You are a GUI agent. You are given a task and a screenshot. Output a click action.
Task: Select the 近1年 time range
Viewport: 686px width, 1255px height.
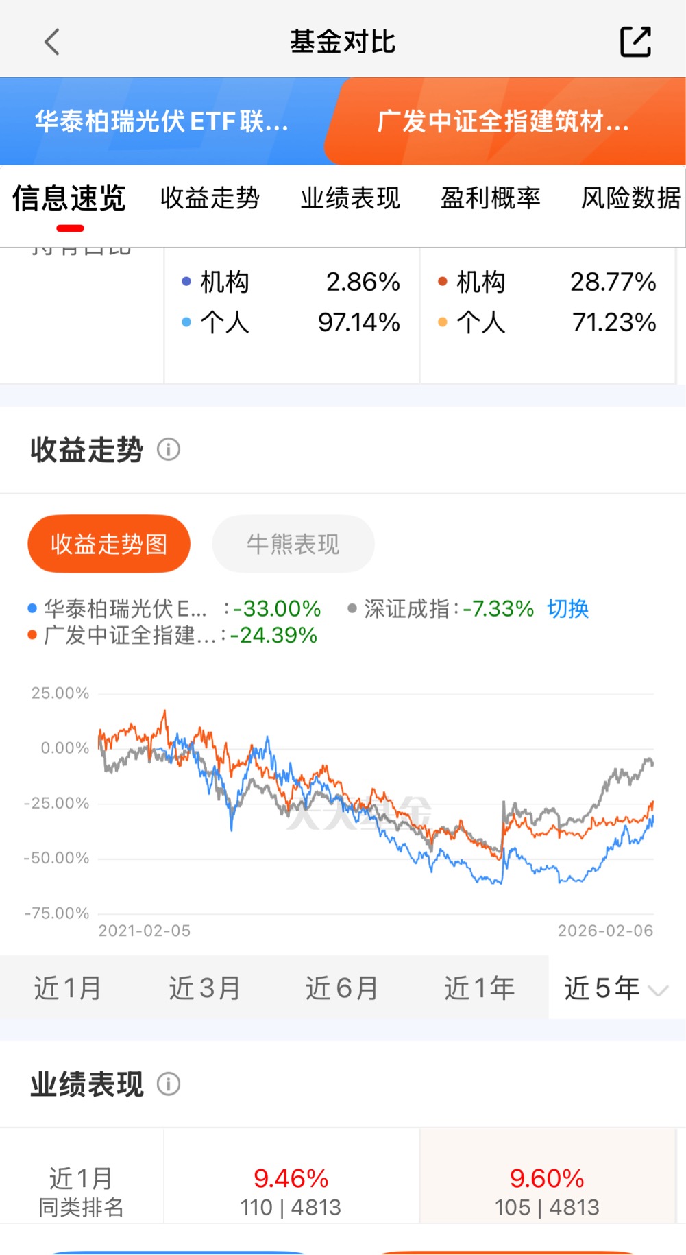point(479,988)
